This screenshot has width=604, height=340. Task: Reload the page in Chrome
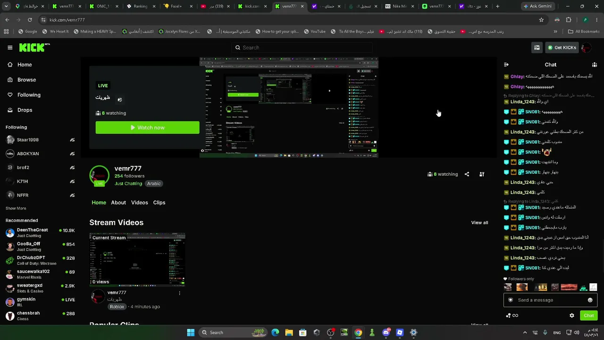tap(30, 20)
